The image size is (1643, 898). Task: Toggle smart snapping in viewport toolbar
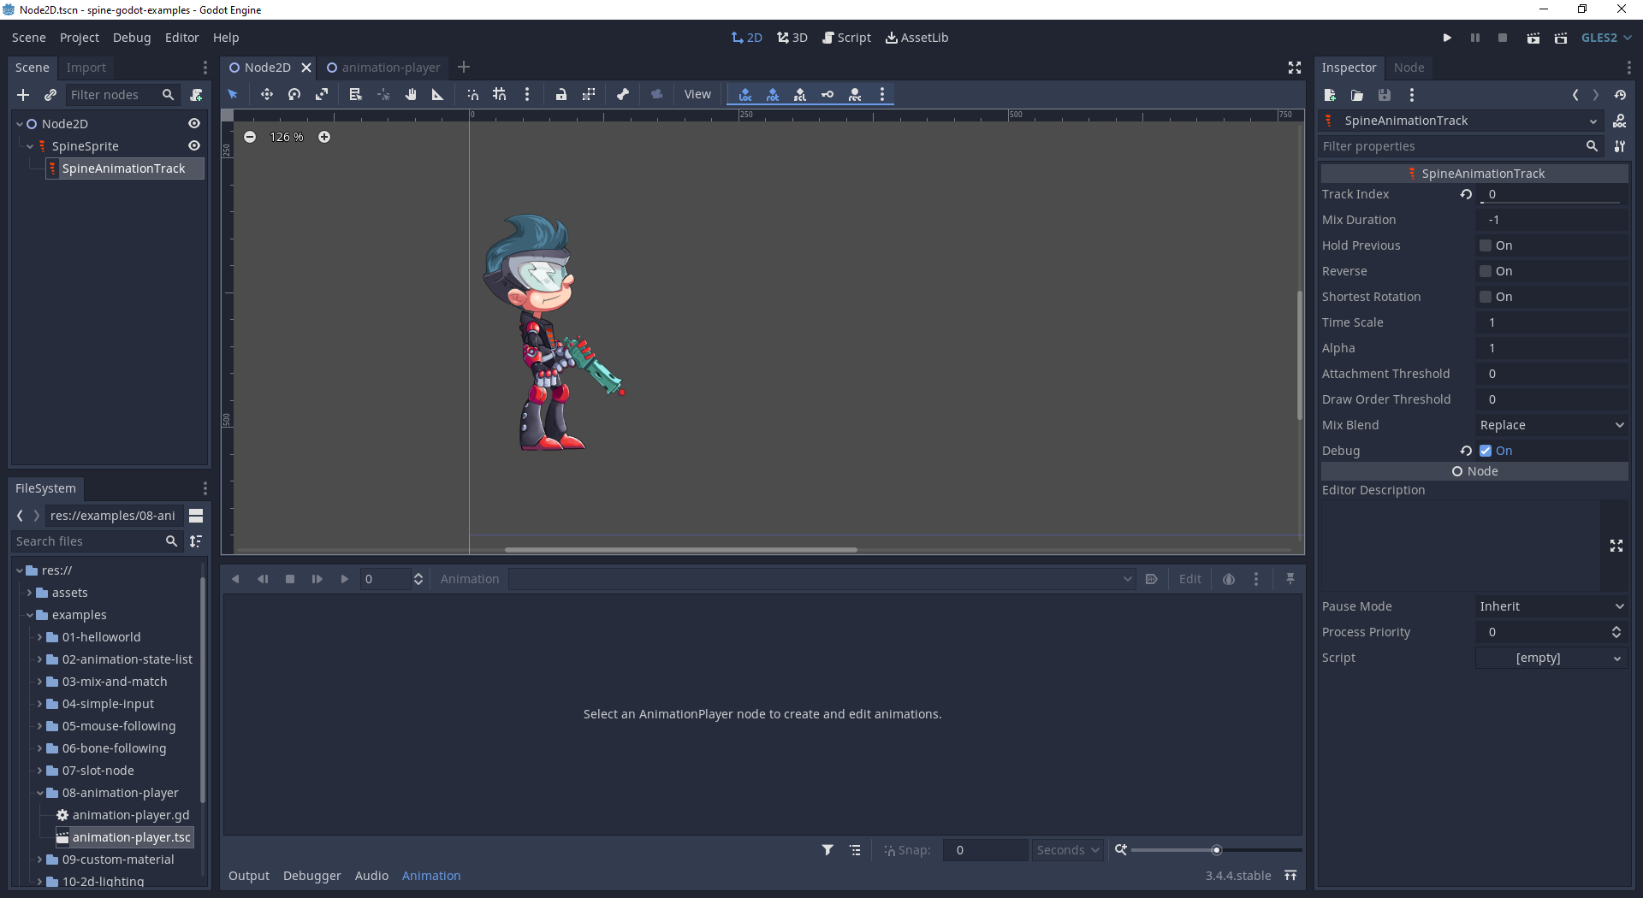click(x=472, y=95)
